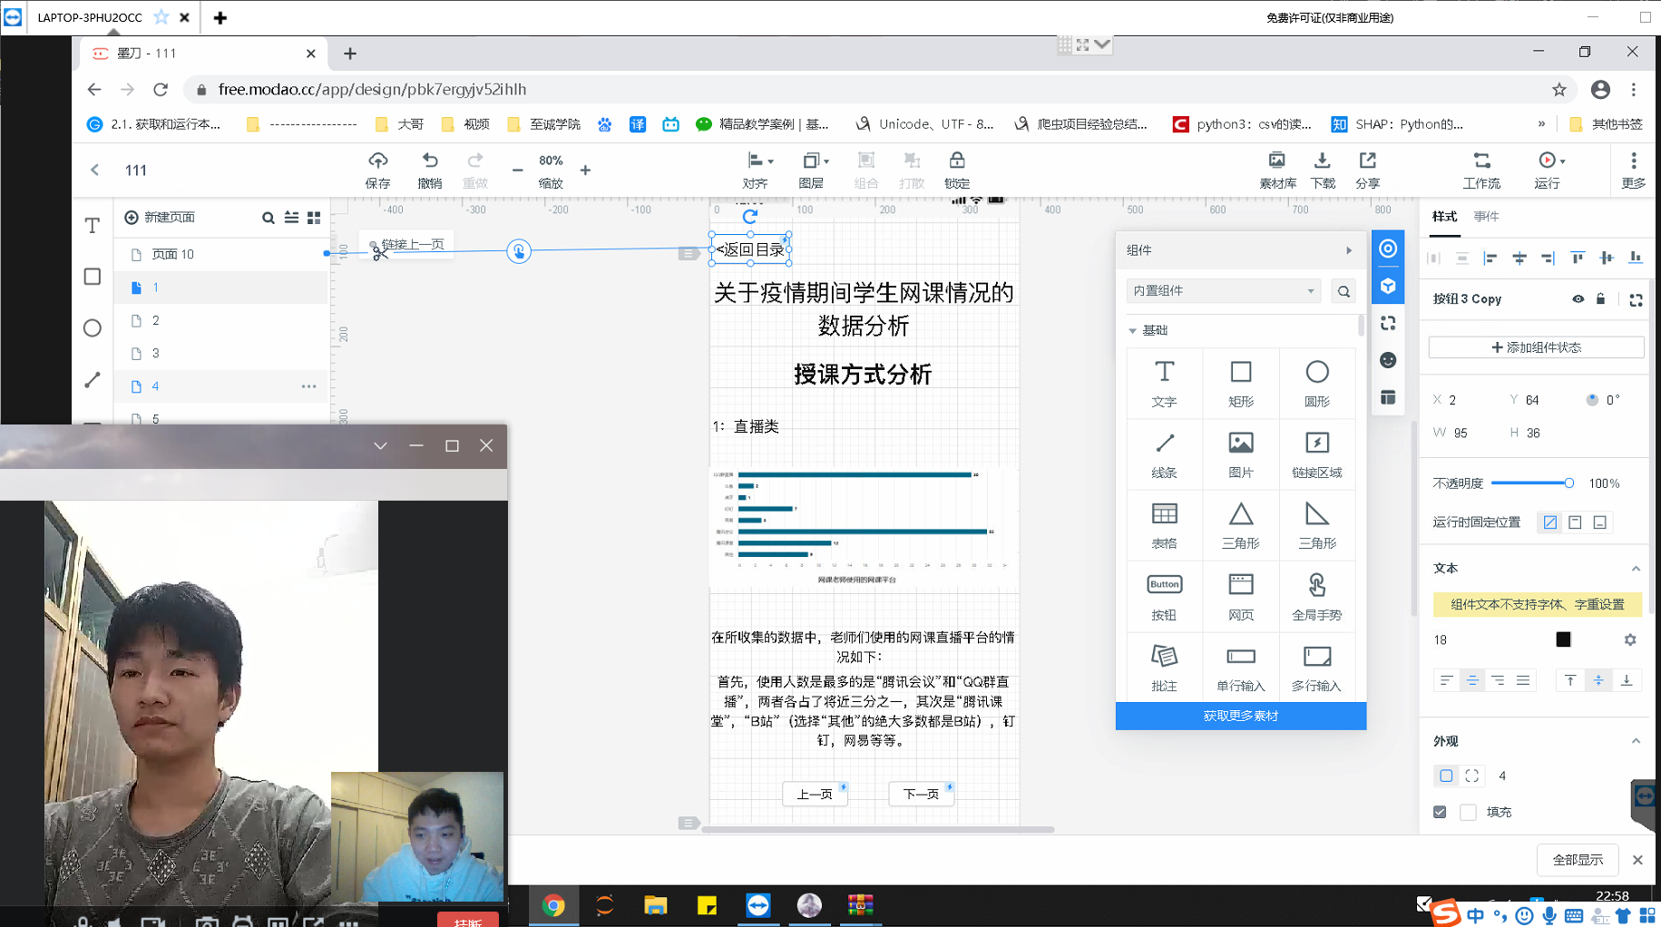Viewport: 1661px width, 927px height.
Task: Set text alignment to center
Action: [1472, 680]
